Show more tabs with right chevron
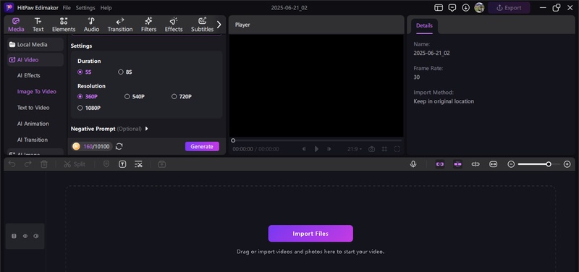 (219, 25)
